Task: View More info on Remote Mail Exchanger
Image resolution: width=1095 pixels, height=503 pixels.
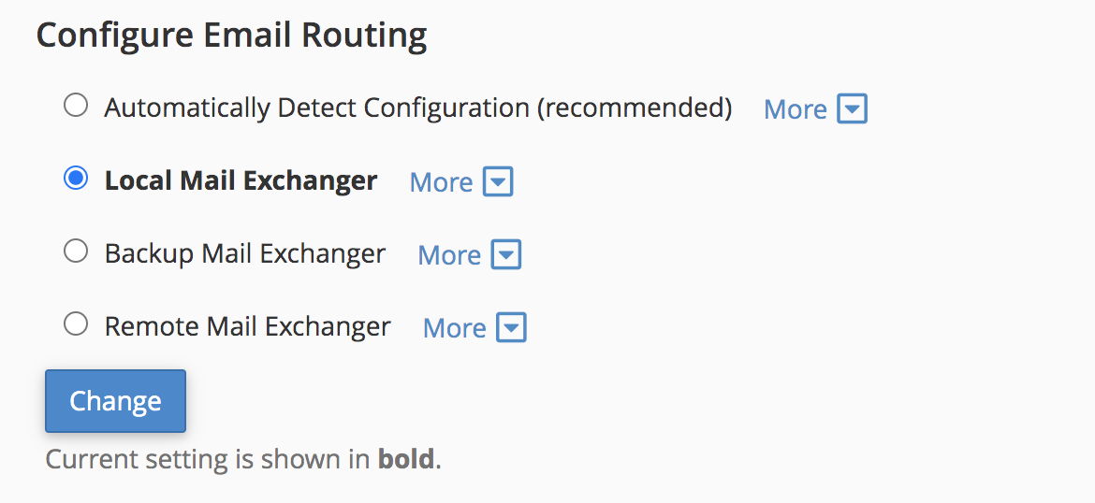Action: [454, 328]
